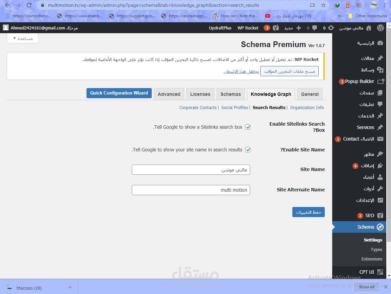Click the Site Alternate Name field
Image resolution: width=391 pixels, height=294 pixels.
click(191, 190)
